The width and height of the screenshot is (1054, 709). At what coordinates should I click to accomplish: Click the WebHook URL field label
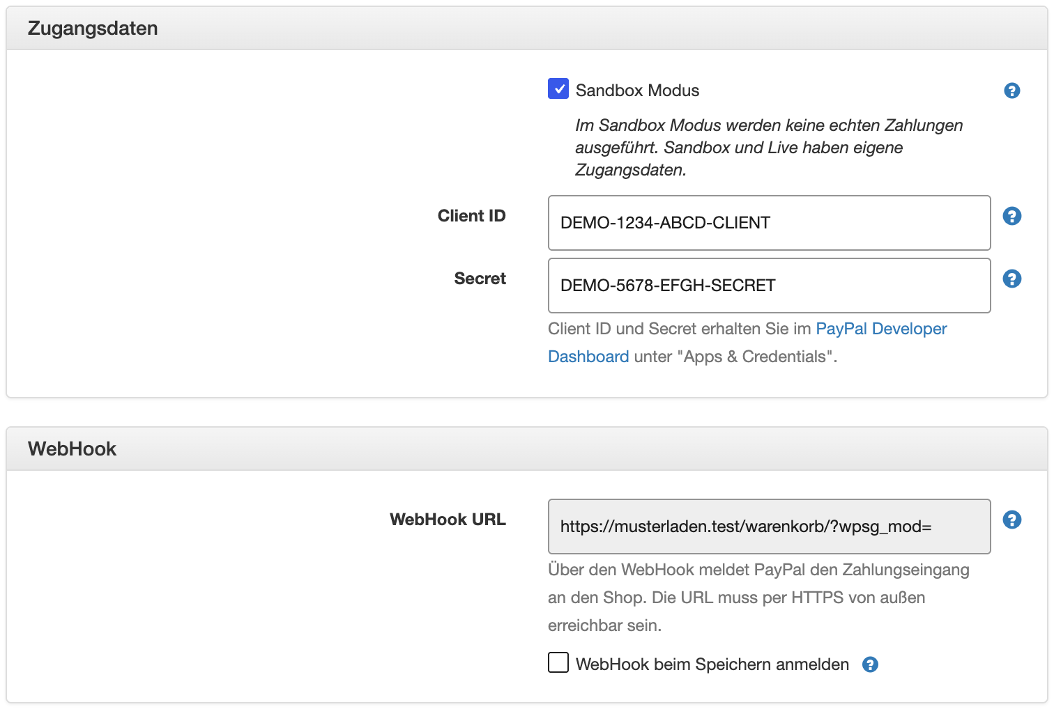(448, 520)
